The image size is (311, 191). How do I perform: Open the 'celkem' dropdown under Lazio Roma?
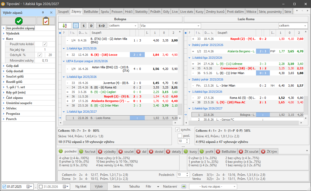click(293, 26)
